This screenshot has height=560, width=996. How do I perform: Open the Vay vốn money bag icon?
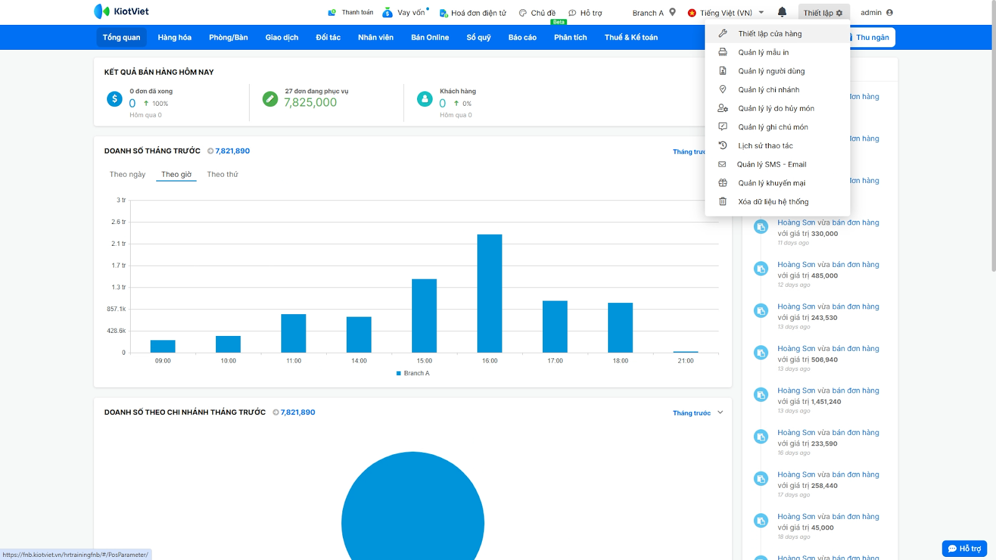coord(387,12)
